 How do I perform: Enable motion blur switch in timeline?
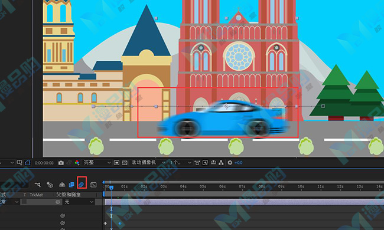click(82, 185)
